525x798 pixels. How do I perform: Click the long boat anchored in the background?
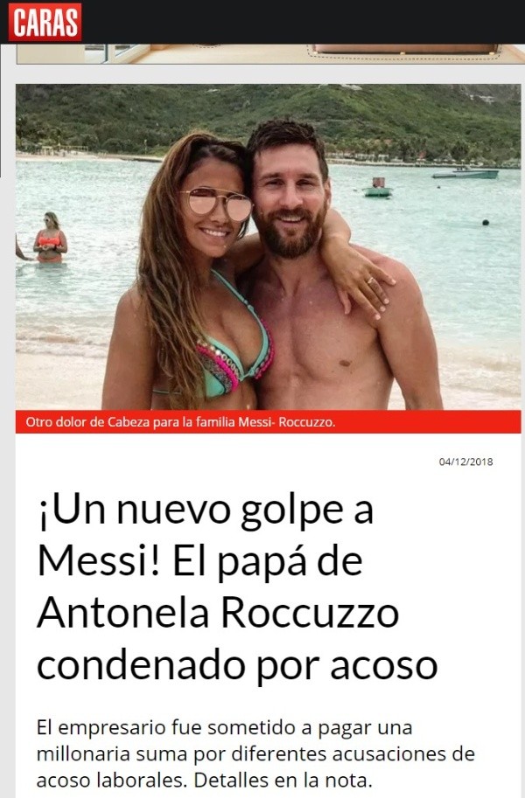coord(465,174)
